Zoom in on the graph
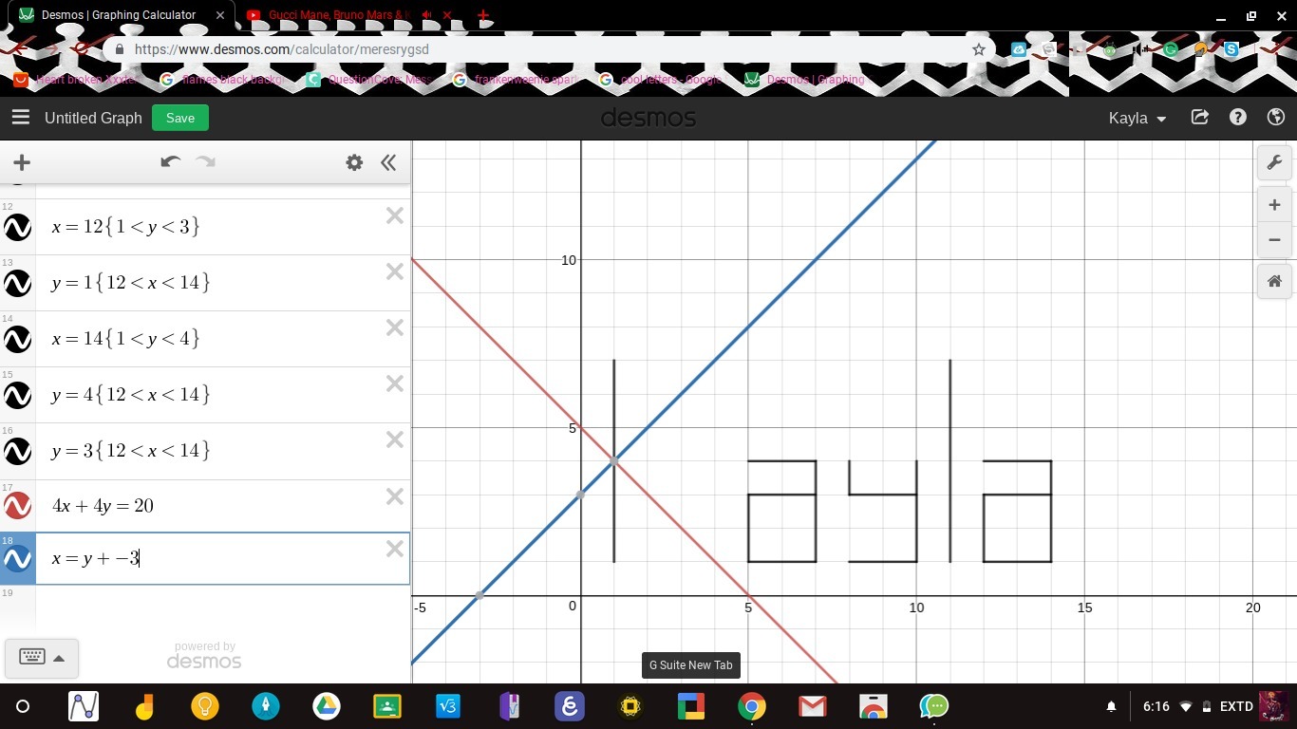Screen dimensions: 1297x729 coord(1274,205)
